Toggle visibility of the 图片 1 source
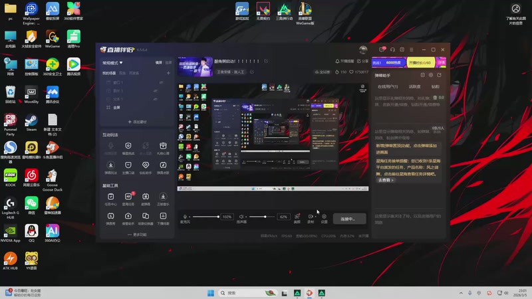Screen dimensions: 532x299 coord(156,91)
